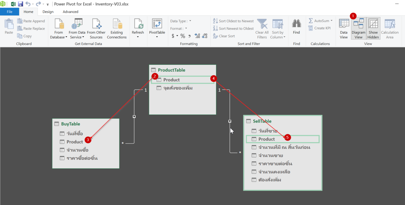405x205 pixels.
Task: Switch to Data View
Action: tap(344, 28)
